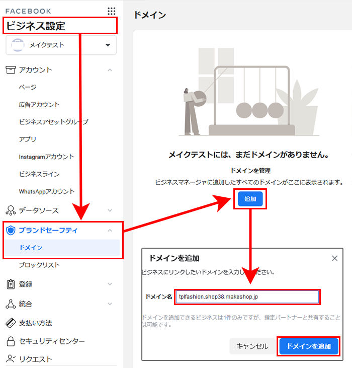The width and height of the screenshot is (352, 368).
Task: Collapse the ブランドセーフティ section chevron
Action: point(110,231)
